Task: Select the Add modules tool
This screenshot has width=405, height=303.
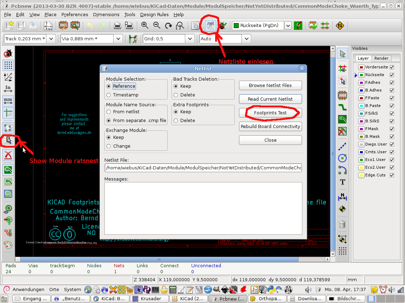Action: (x=342, y=95)
